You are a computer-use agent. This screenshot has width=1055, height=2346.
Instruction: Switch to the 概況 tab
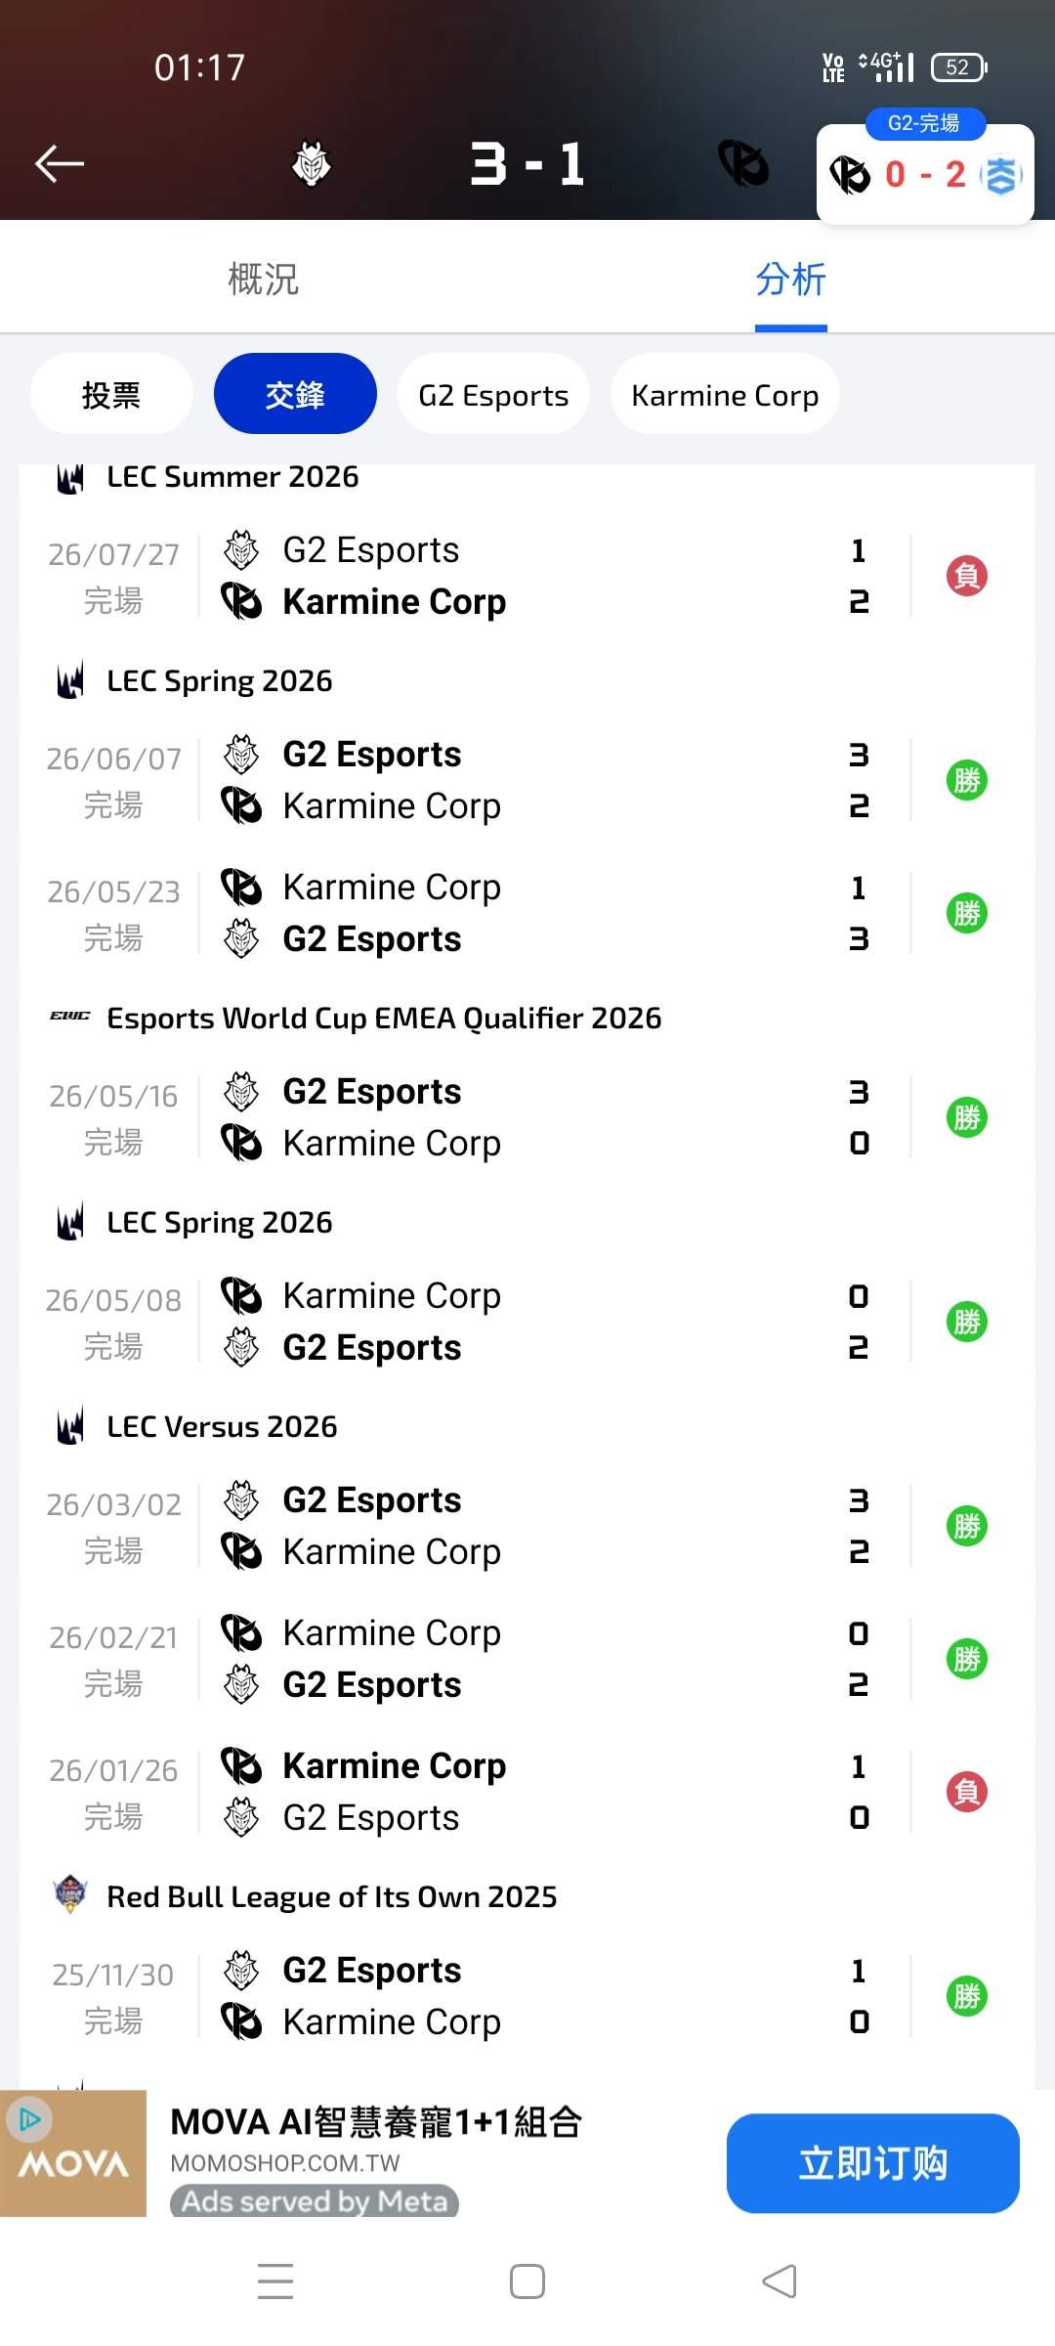click(263, 279)
